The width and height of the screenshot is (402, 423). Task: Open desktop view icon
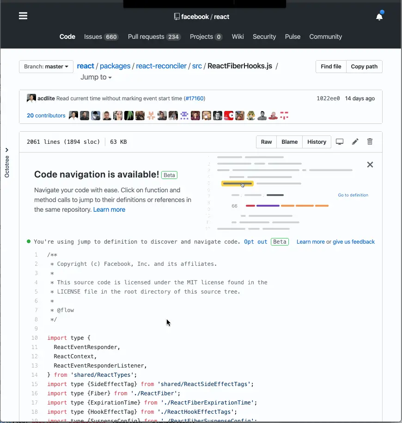pos(340,141)
